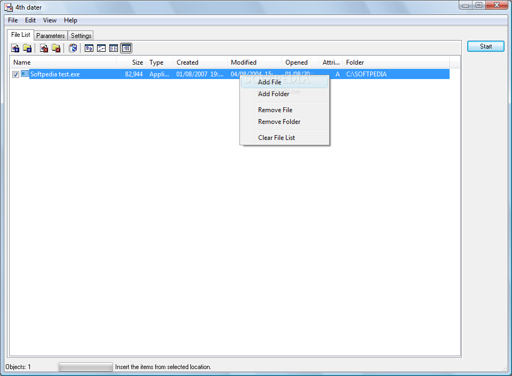Click the Softpedia test.exe file icon
The height and width of the screenshot is (376, 512).
click(25, 74)
